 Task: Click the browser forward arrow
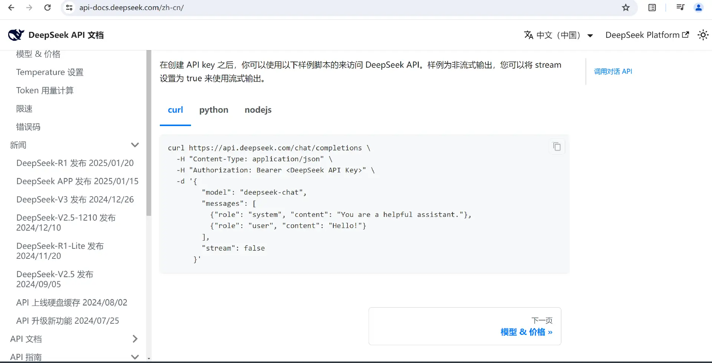29,7
